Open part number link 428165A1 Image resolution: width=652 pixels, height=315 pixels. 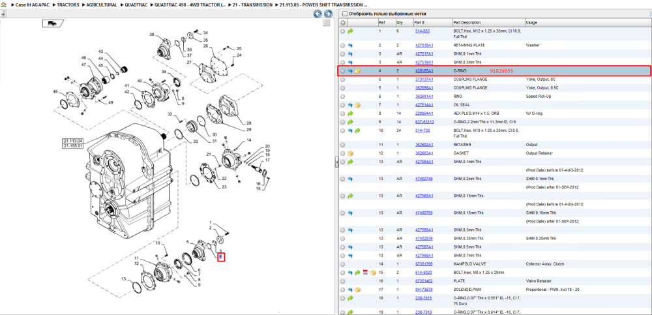coord(424,71)
